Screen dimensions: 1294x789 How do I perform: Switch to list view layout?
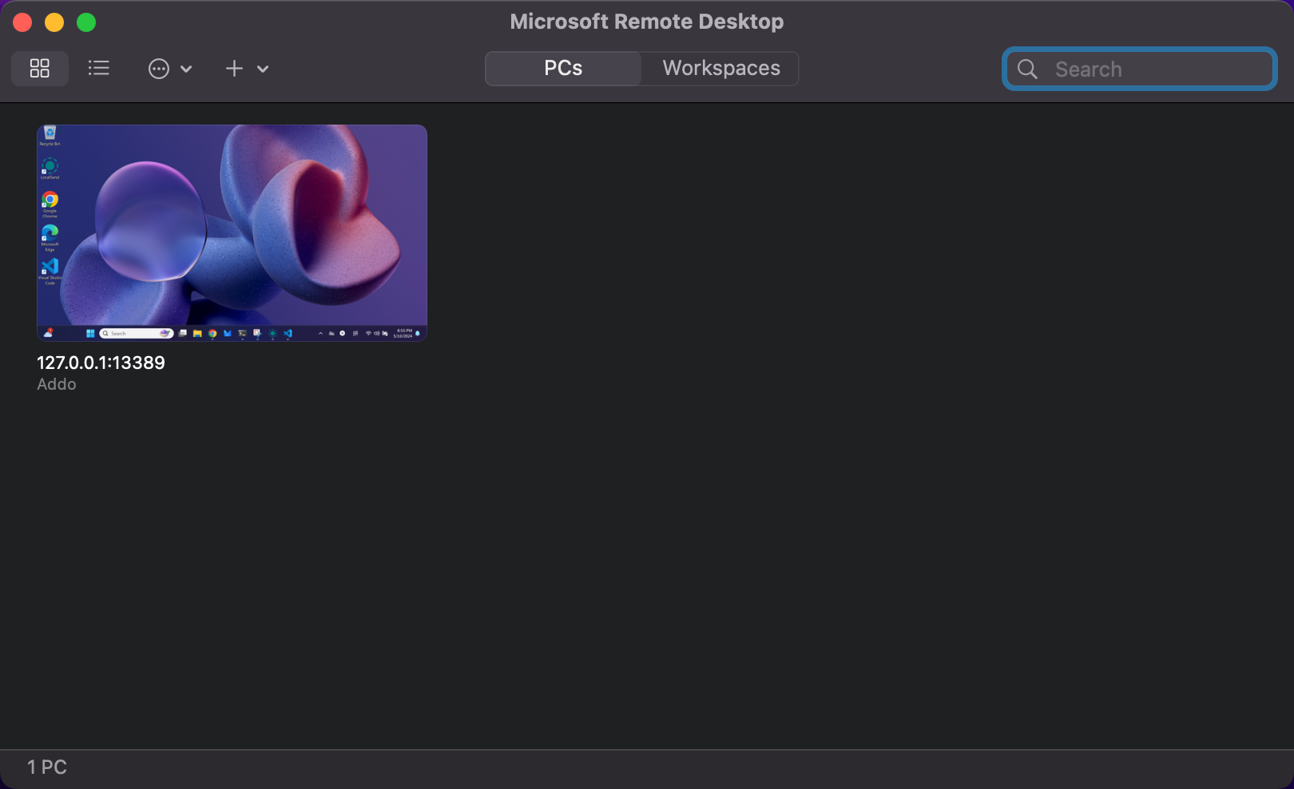pos(99,69)
